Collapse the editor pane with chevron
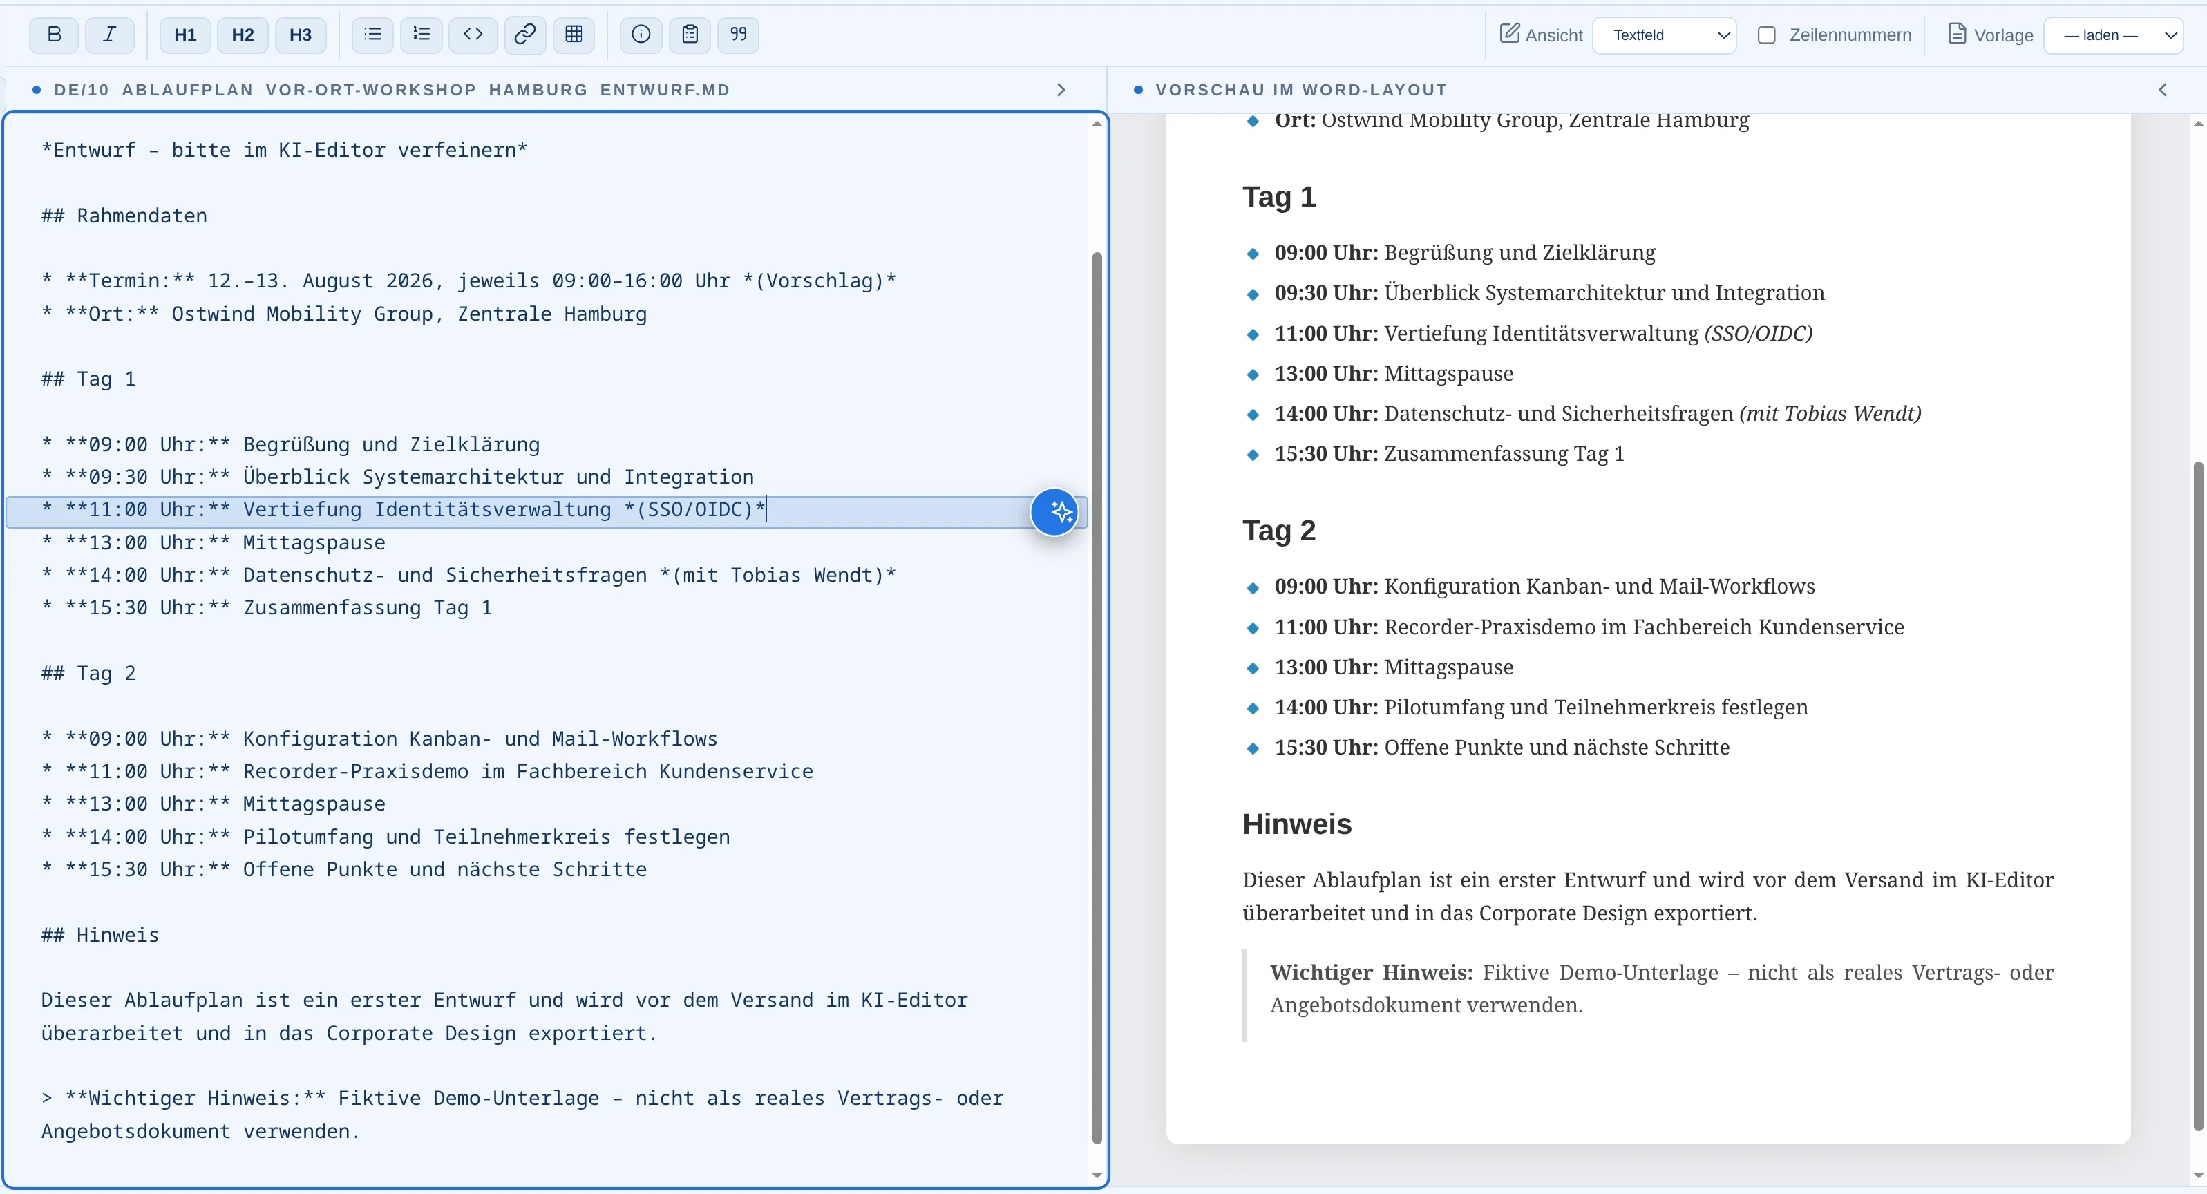 (x=1061, y=90)
